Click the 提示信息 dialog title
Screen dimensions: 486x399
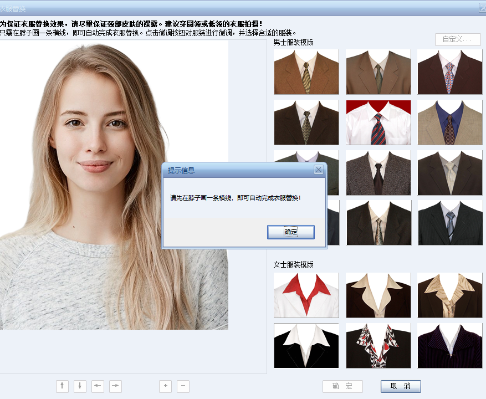(x=181, y=170)
